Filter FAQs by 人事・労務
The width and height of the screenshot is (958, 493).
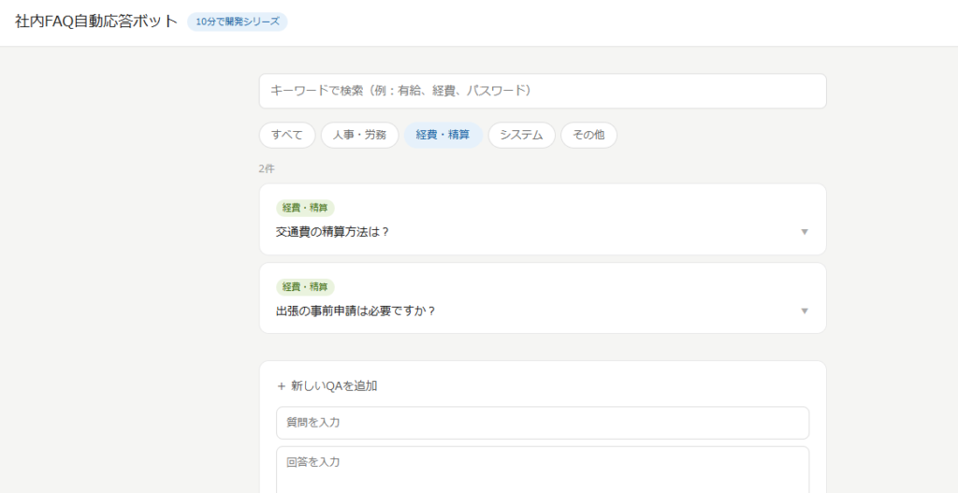359,135
